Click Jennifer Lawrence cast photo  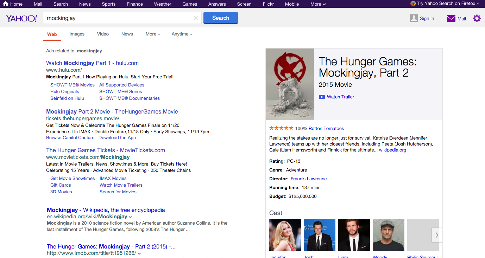[x=285, y=235]
